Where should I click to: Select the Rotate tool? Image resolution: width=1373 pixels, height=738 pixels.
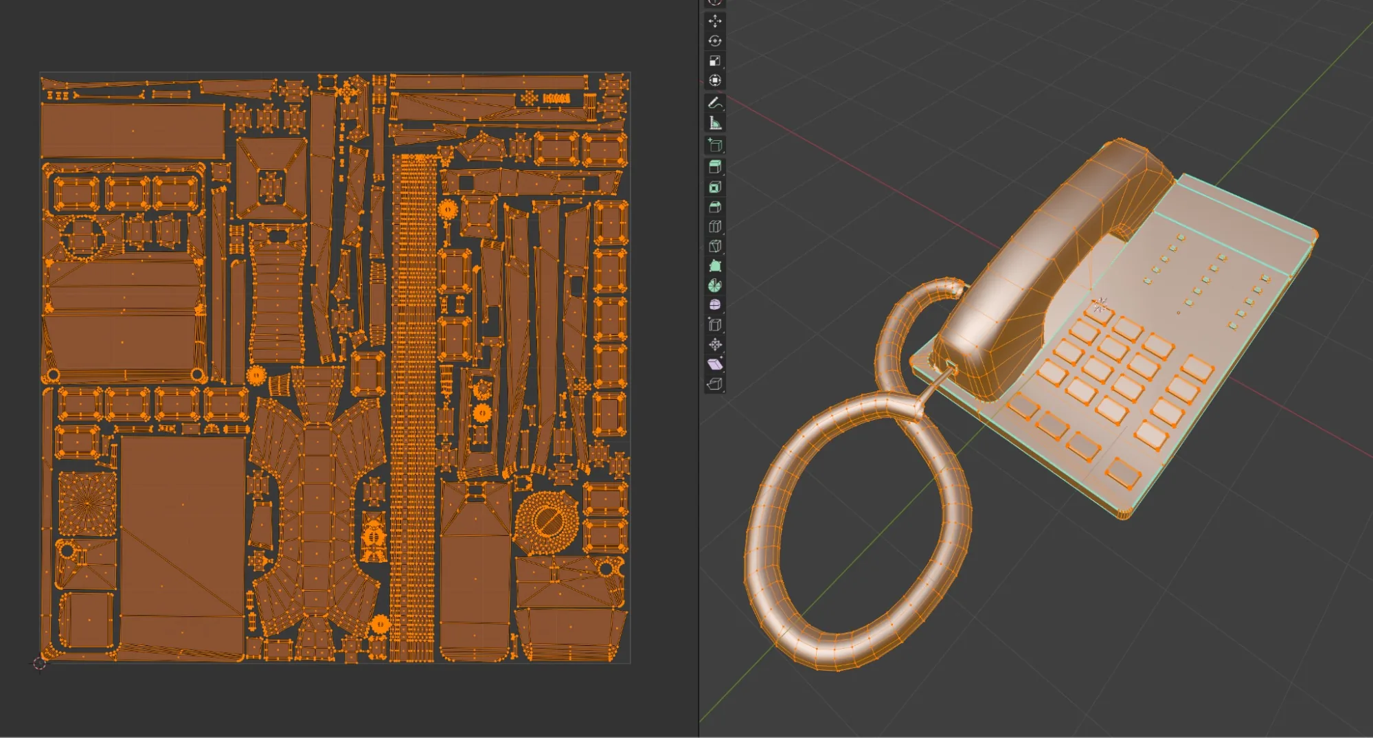click(715, 41)
